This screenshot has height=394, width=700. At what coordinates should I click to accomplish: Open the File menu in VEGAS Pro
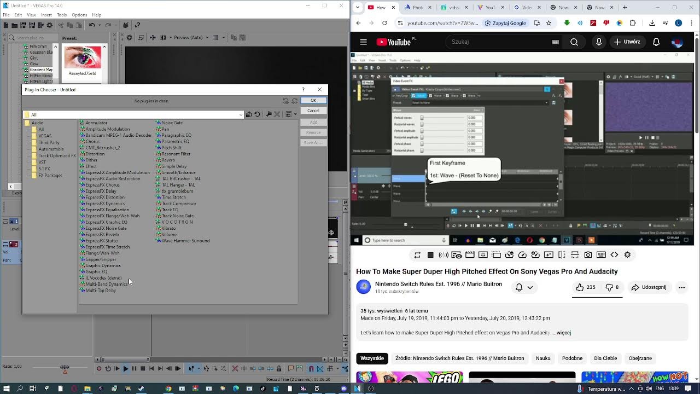6,15
